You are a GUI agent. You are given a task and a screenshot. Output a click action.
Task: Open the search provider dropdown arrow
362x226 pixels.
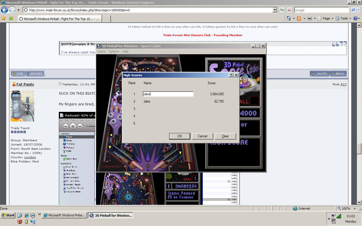tap(359, 10)
